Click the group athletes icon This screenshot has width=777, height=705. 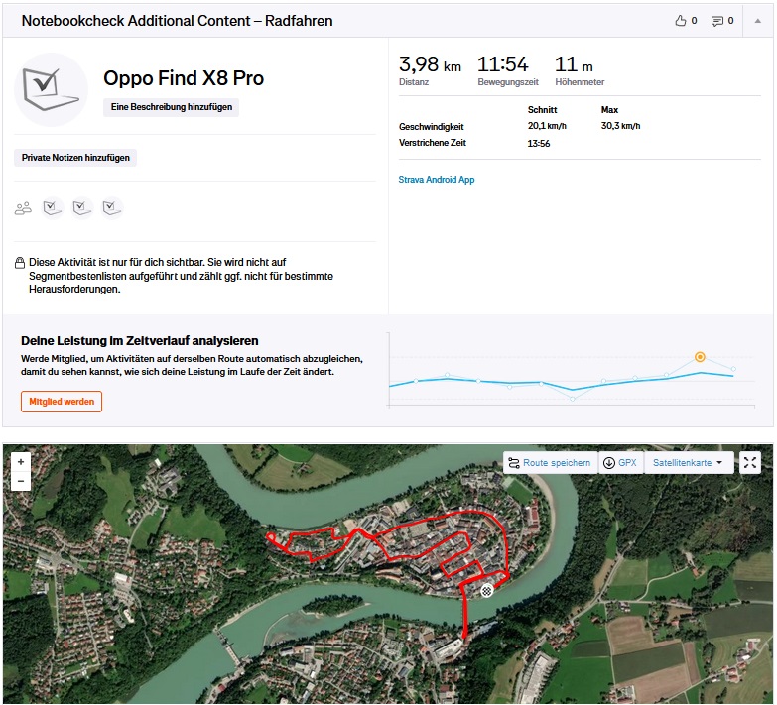click(x=23, y=208)
